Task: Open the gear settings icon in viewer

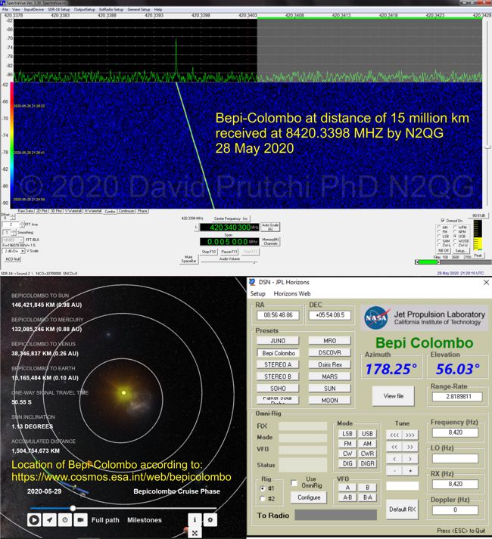Action: click(x=210, y=520)
